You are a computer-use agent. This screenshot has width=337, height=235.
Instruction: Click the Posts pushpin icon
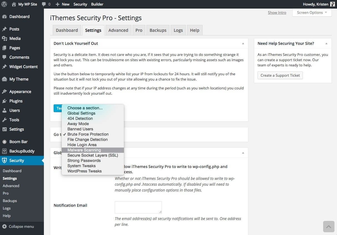click(4, 29)
